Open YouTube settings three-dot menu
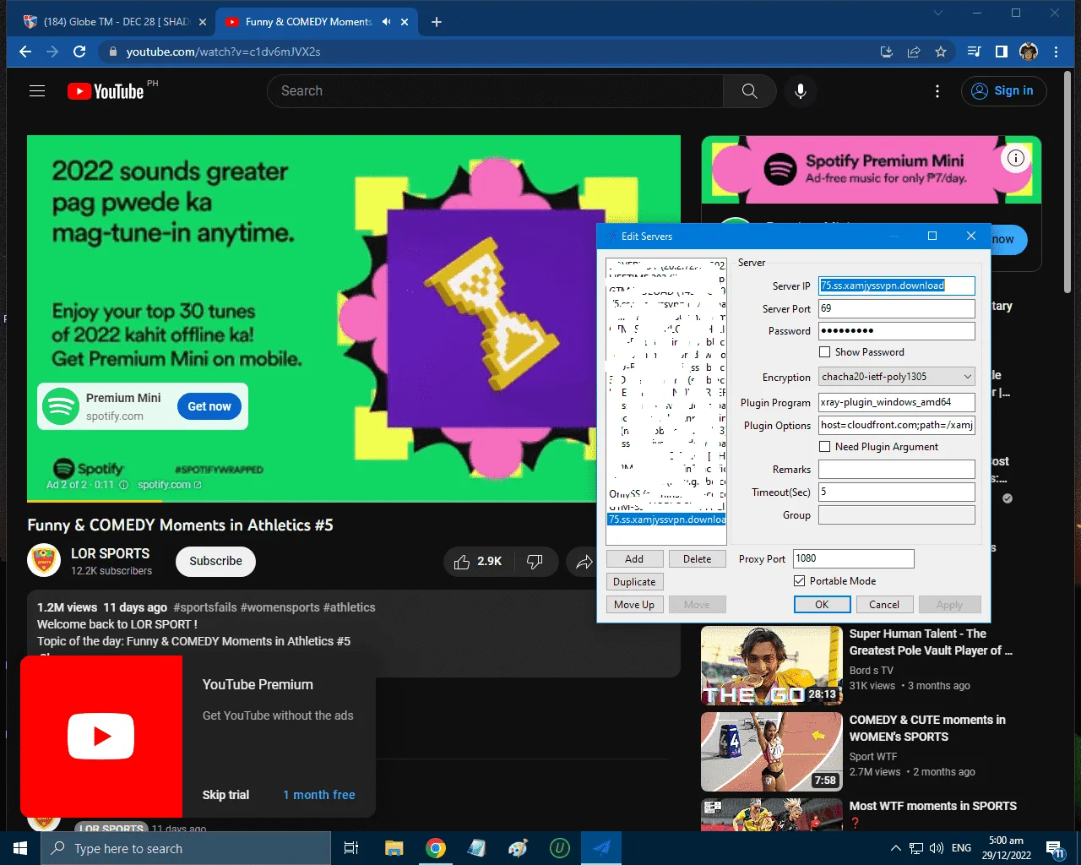 pos(937,91)
